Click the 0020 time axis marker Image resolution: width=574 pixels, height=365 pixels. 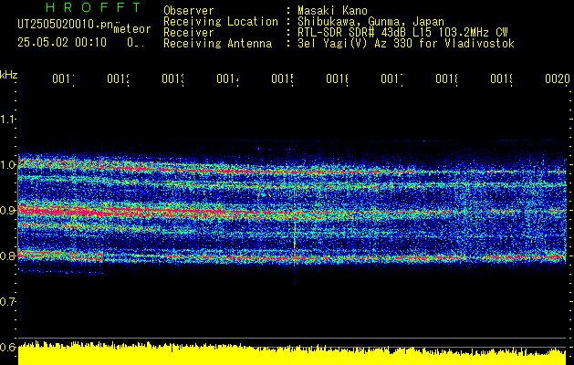[x=558, y=78]
